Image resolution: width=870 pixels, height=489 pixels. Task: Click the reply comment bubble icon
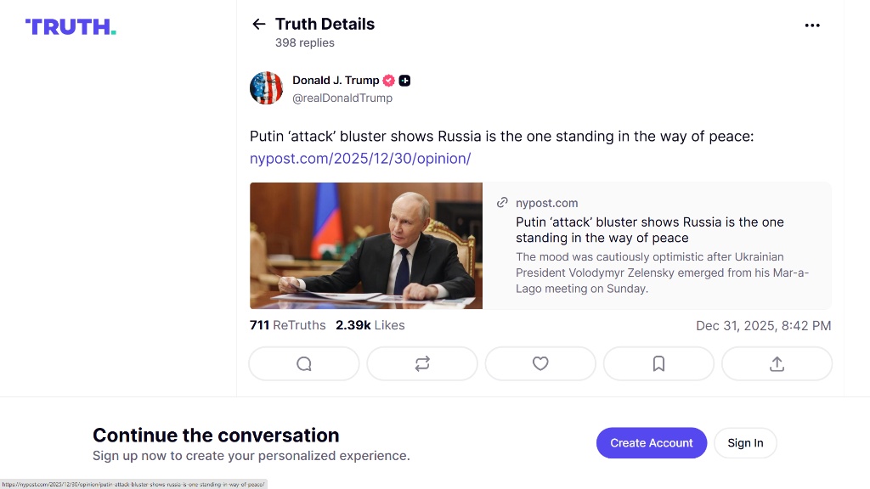point(304,363)
